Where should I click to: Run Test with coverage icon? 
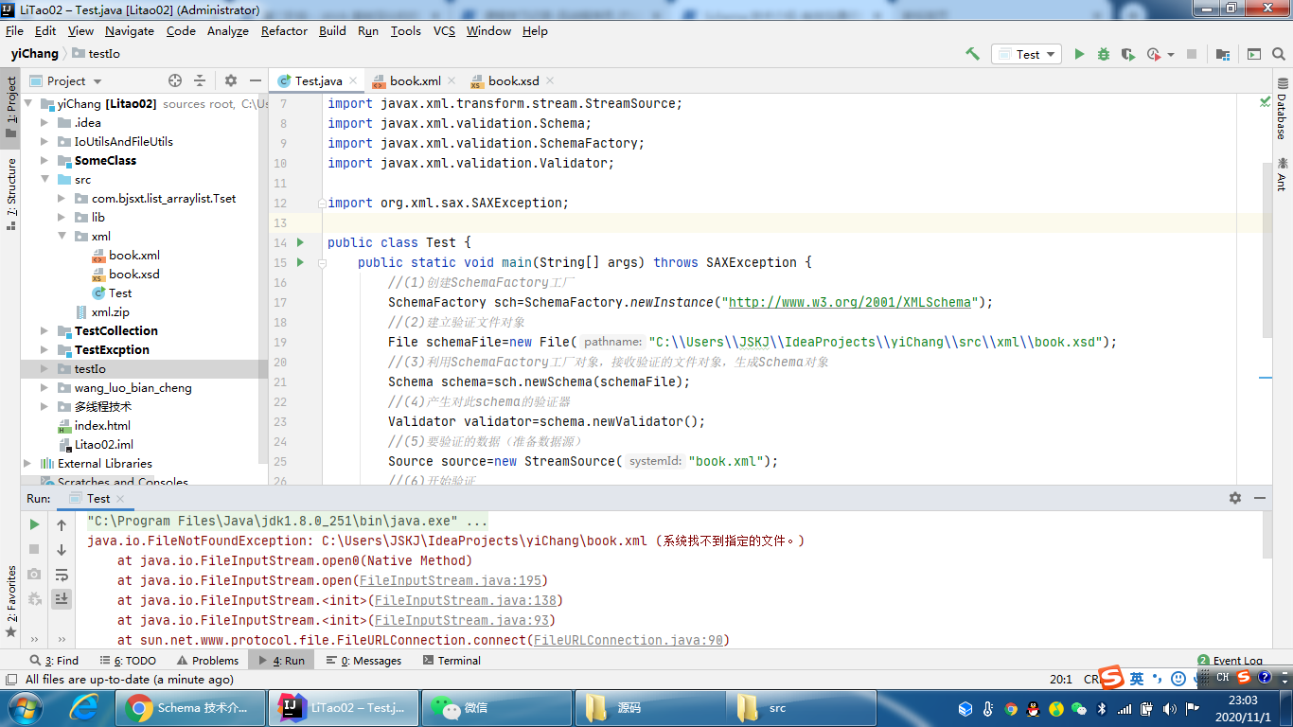[1128, 54]
